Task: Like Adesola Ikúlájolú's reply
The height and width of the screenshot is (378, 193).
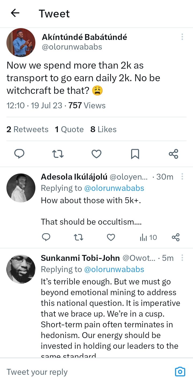Action: (x=111, y=237)
